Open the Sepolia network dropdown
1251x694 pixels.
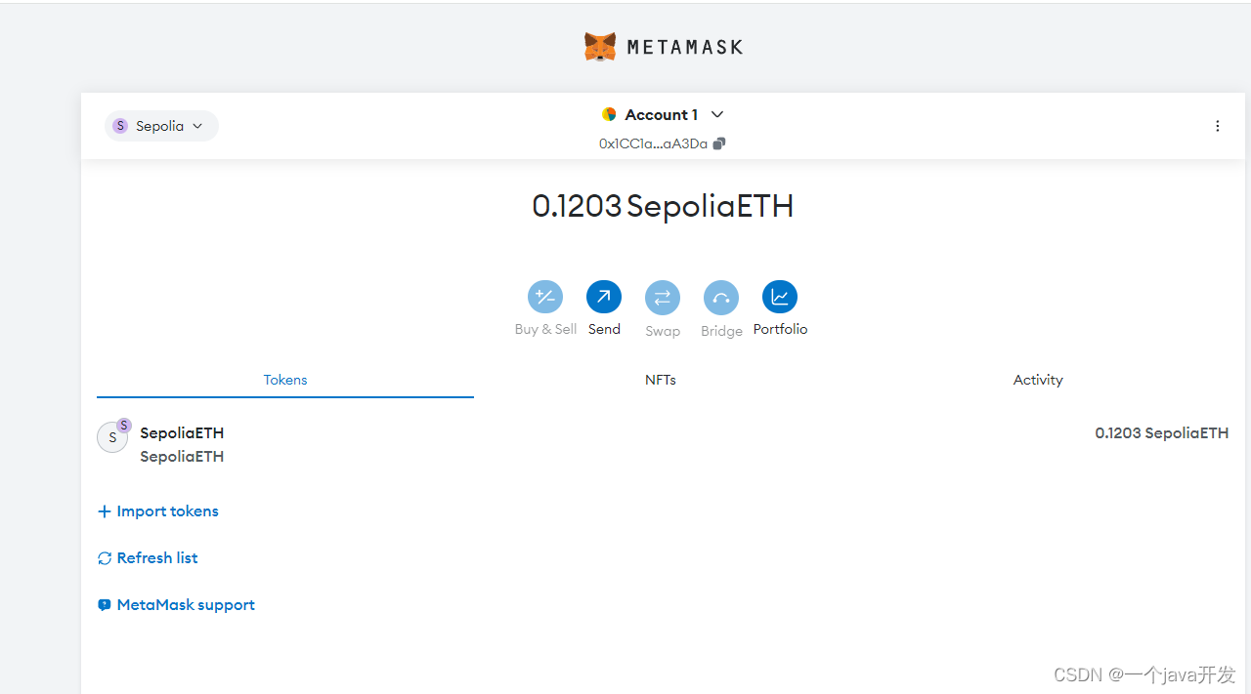[x=161, y=126]
